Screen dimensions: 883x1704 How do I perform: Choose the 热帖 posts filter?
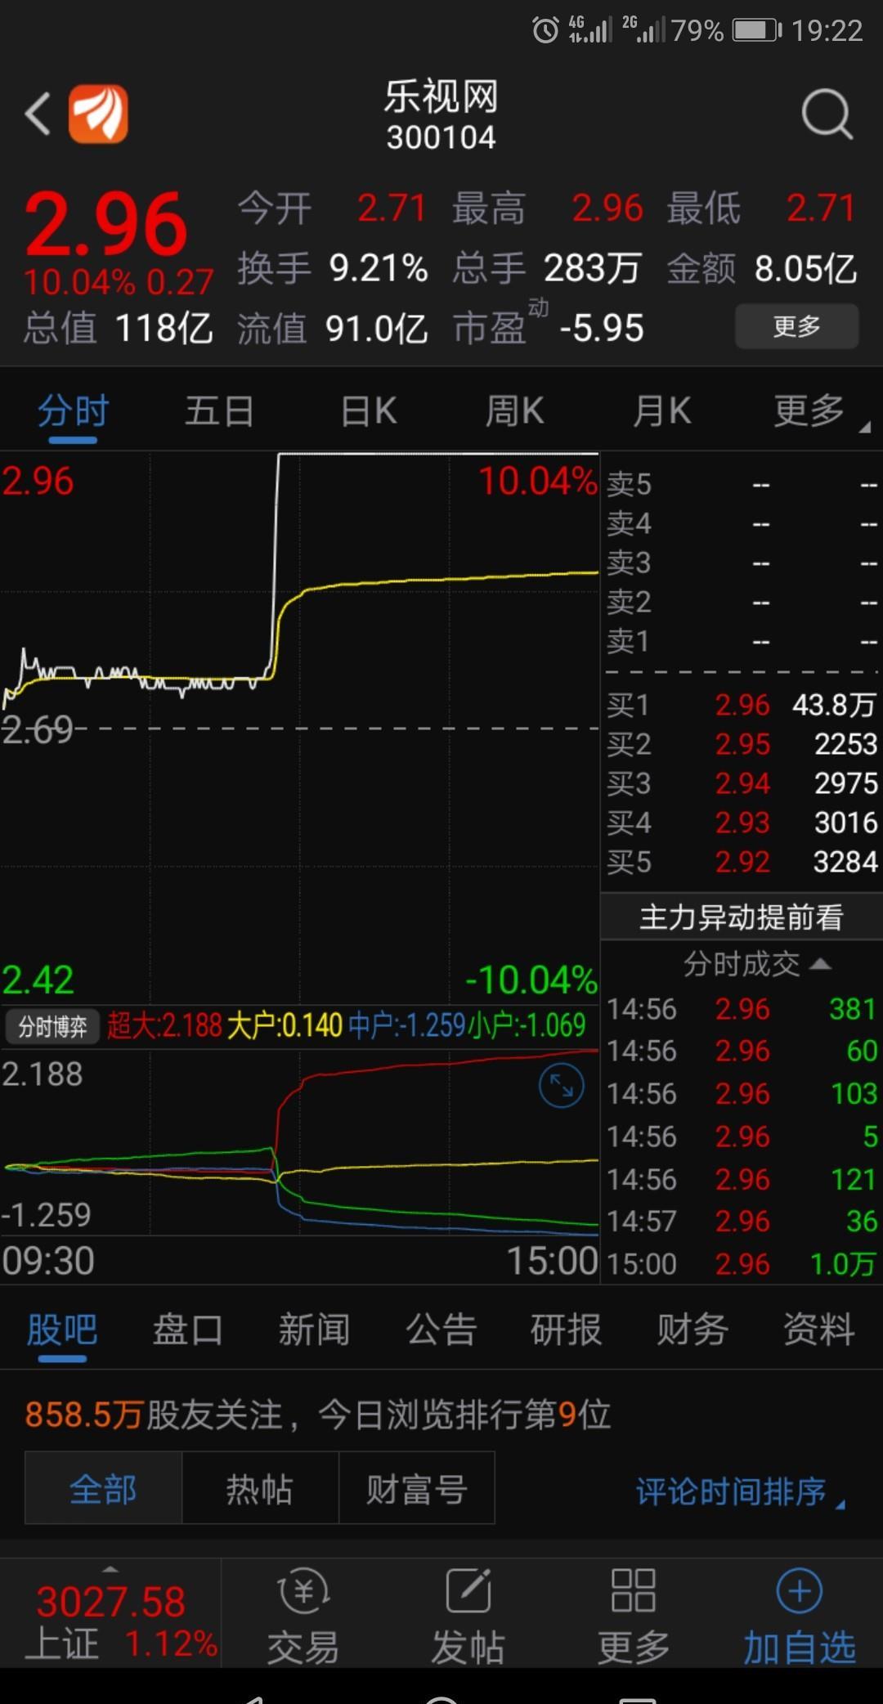coord(260,1488)
